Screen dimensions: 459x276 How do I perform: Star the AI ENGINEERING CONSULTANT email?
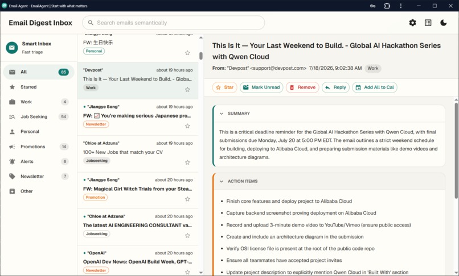coord(187,236)
